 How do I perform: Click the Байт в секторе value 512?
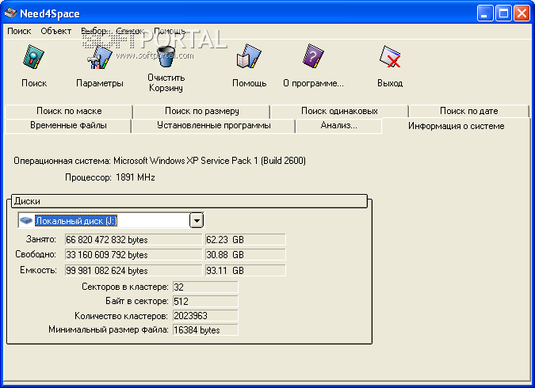pos(205,302)
